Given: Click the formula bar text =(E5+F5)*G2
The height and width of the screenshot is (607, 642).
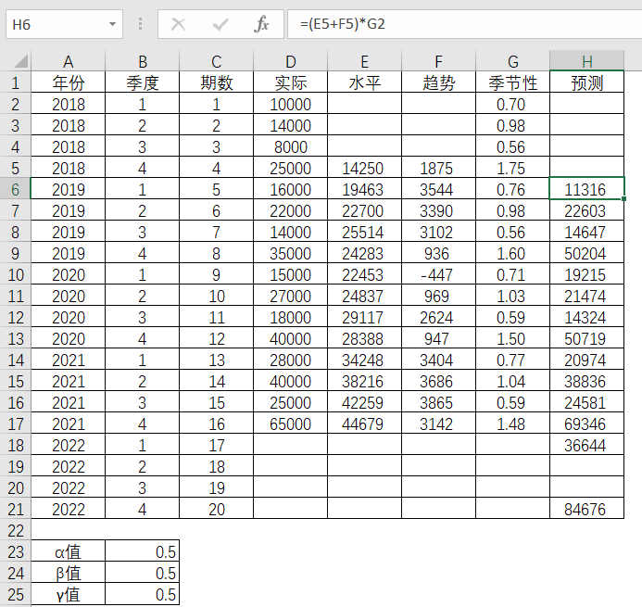Looking at the screenshot, I should (343, 24).
